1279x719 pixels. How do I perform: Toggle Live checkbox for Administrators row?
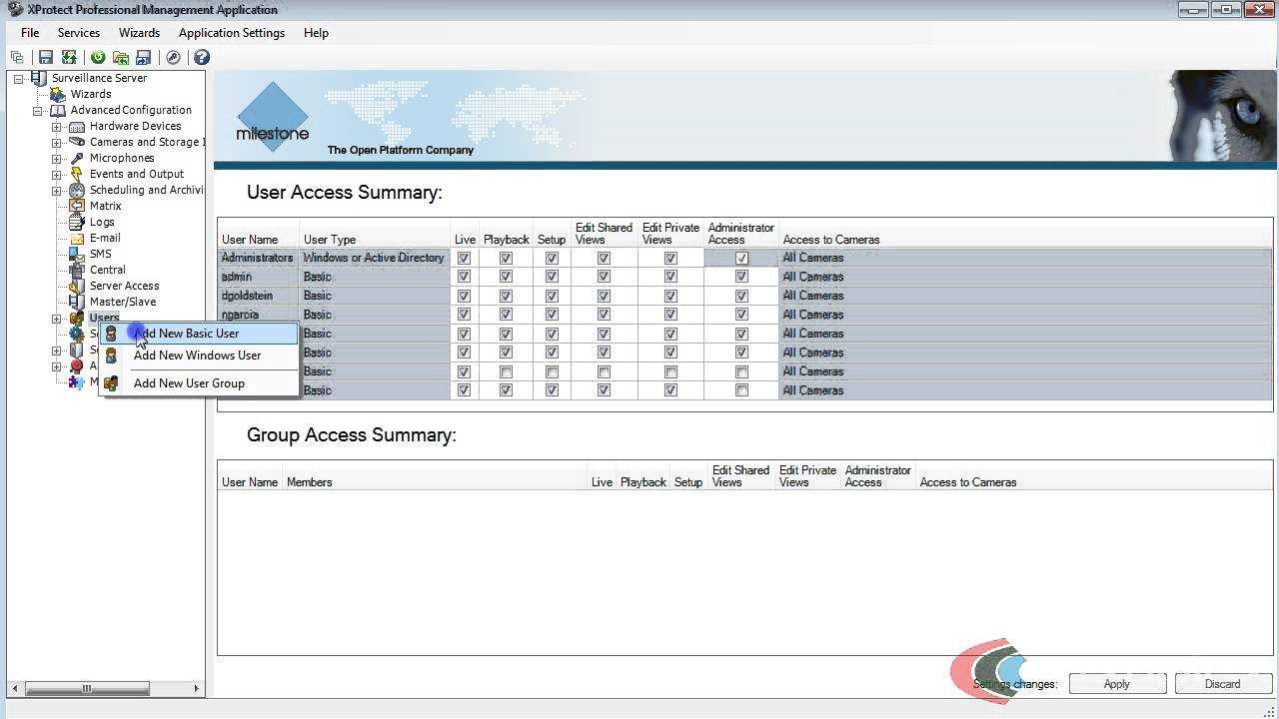coord(464,258)
